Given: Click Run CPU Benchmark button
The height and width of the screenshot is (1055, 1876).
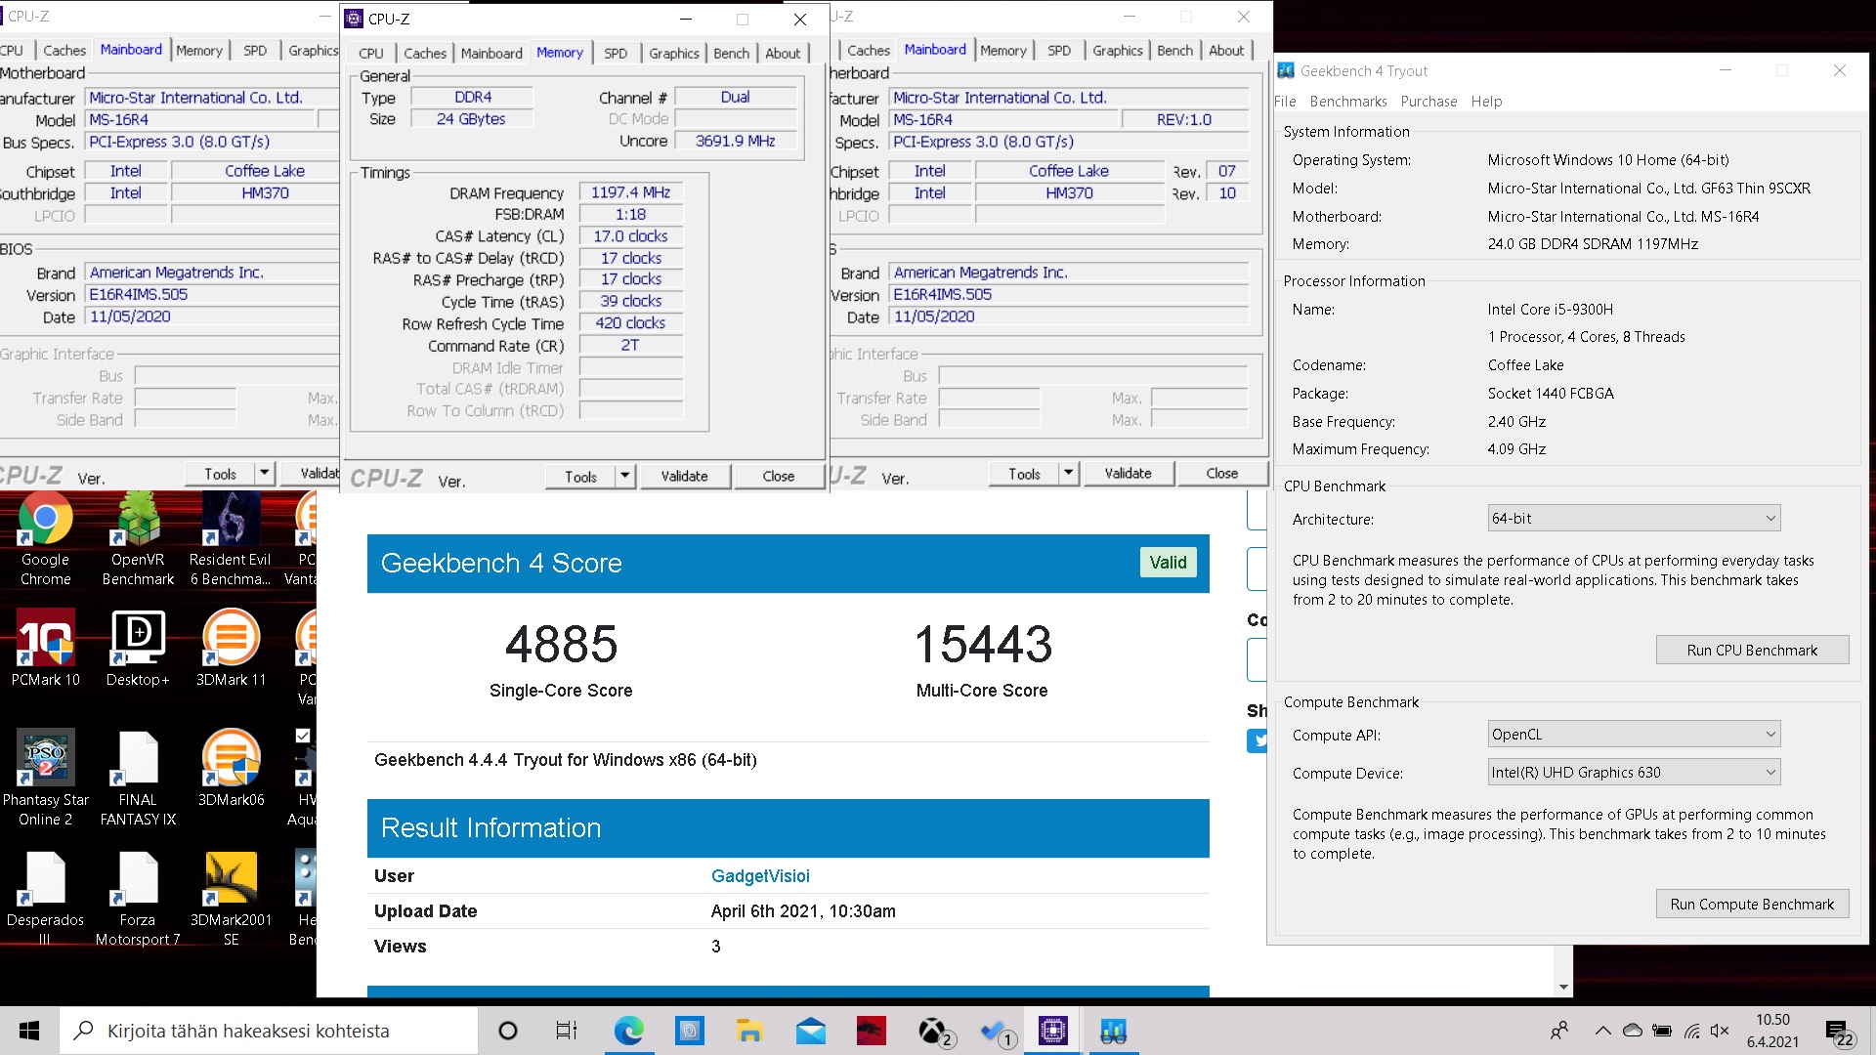Looking at the screenshot, I should pyautogui.click(x=1752, y=651).
